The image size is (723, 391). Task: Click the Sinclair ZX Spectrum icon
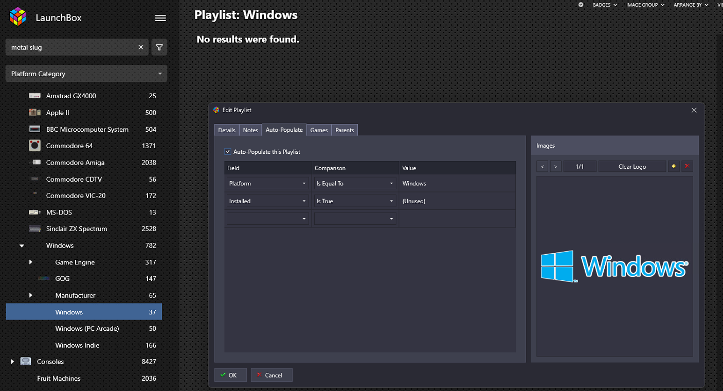(x=34, y=228)
